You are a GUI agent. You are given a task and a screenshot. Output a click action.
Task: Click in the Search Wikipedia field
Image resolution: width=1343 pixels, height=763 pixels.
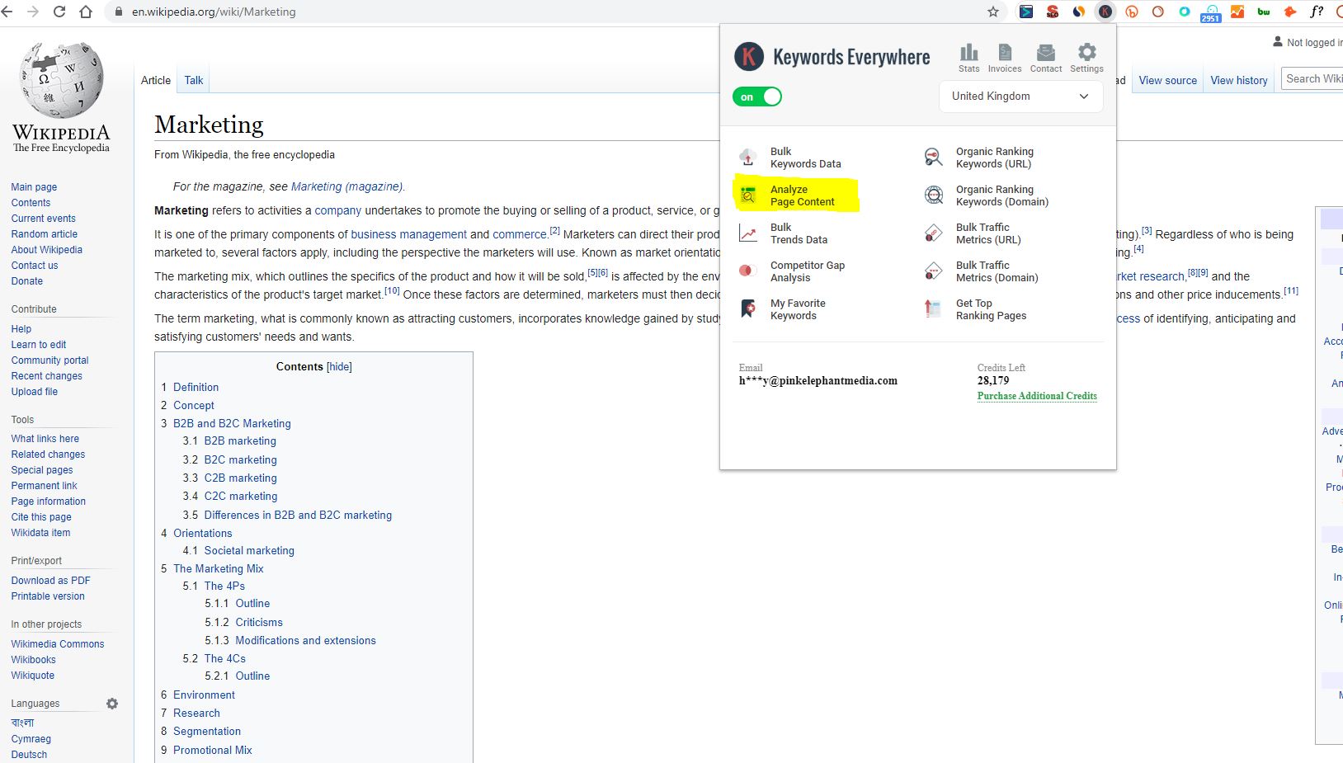[x=1312, y=79]
